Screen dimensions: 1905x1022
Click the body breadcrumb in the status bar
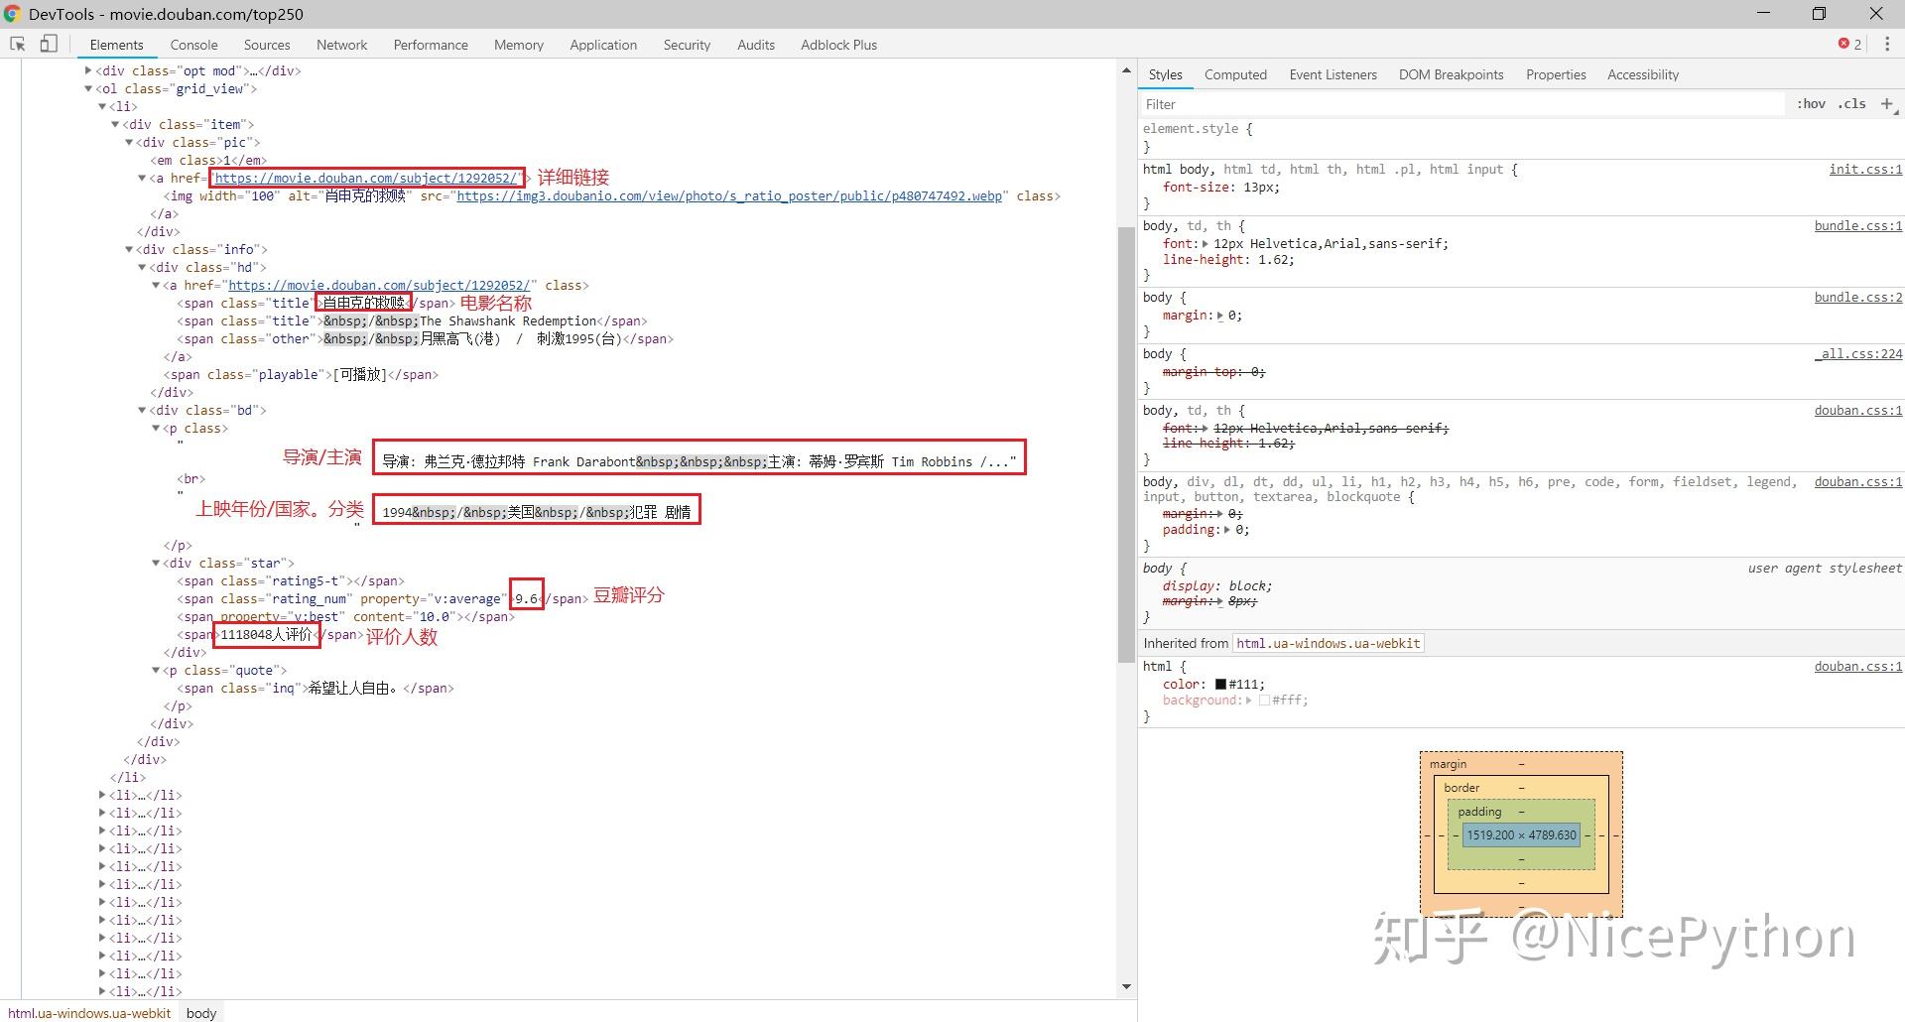[x=200, y=1013]
